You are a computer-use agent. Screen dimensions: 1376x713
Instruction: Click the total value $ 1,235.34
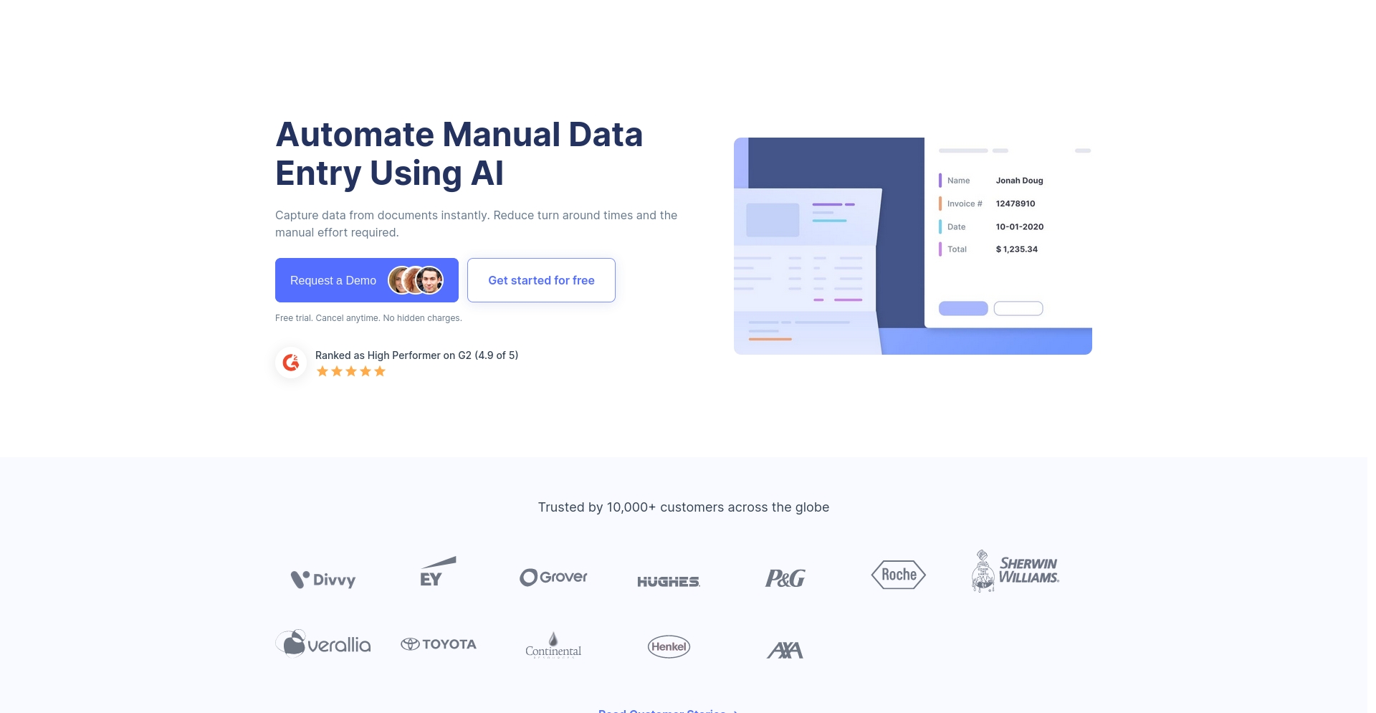(x=1017, y=249)
